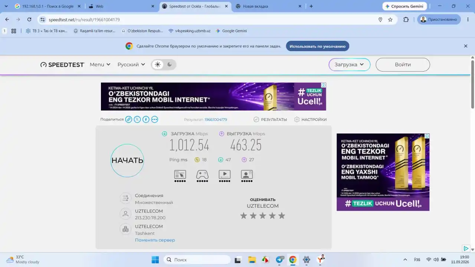Set Chrome as default browser button
475x267 pixels.
coord(318,46)
